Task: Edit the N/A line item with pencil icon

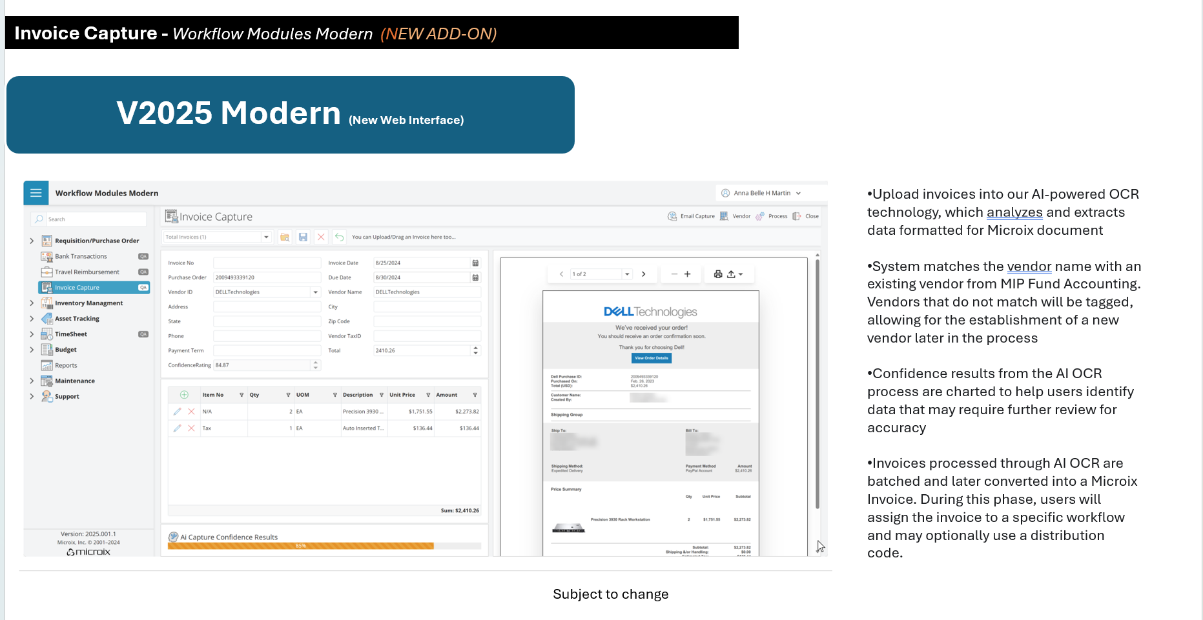Action: pyautogui.click(x=177, y=412)
